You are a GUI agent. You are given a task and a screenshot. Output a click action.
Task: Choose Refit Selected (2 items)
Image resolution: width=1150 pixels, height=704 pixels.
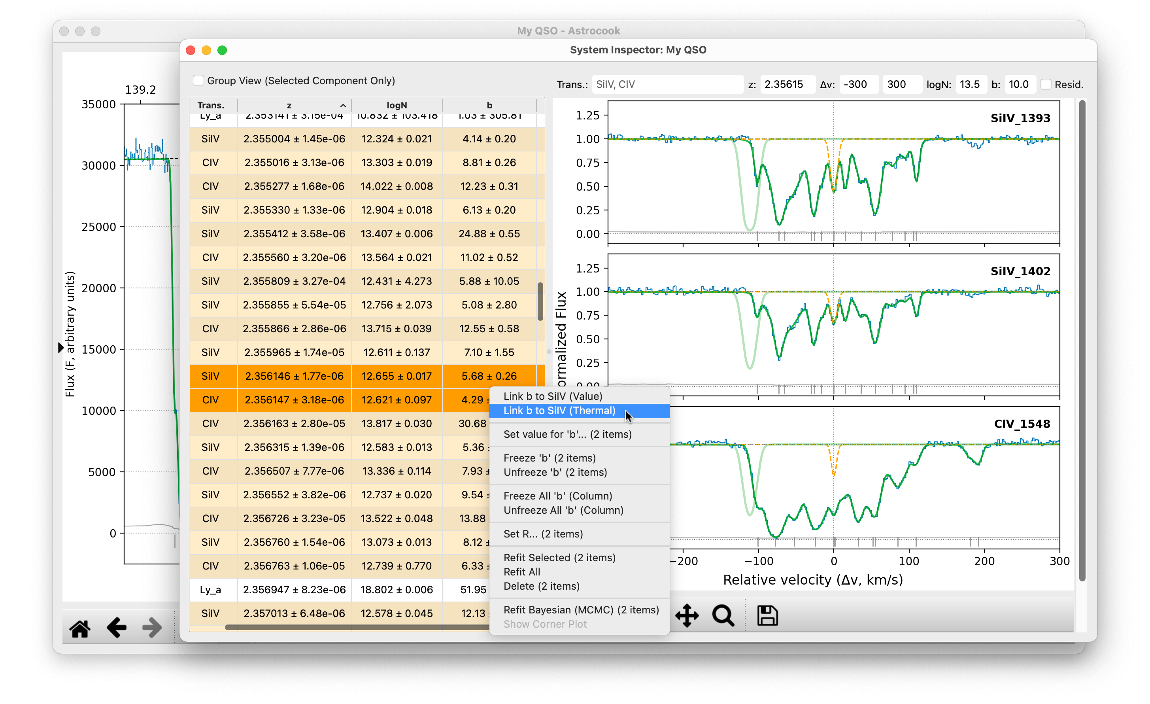tap(579, 558)
